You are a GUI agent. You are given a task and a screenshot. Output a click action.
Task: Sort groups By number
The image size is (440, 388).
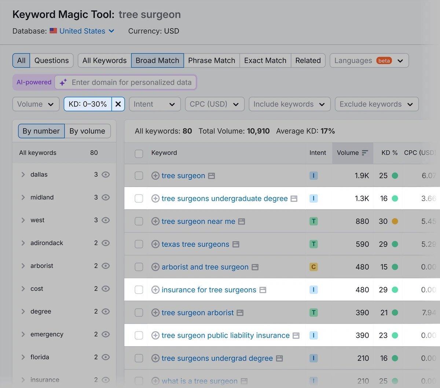[41, 131]
